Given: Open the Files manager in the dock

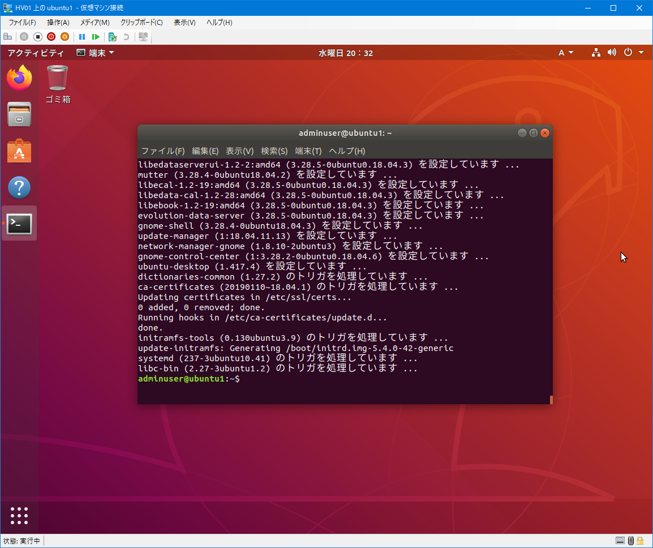Looking at the screenshot, I should tap(19, 114).
